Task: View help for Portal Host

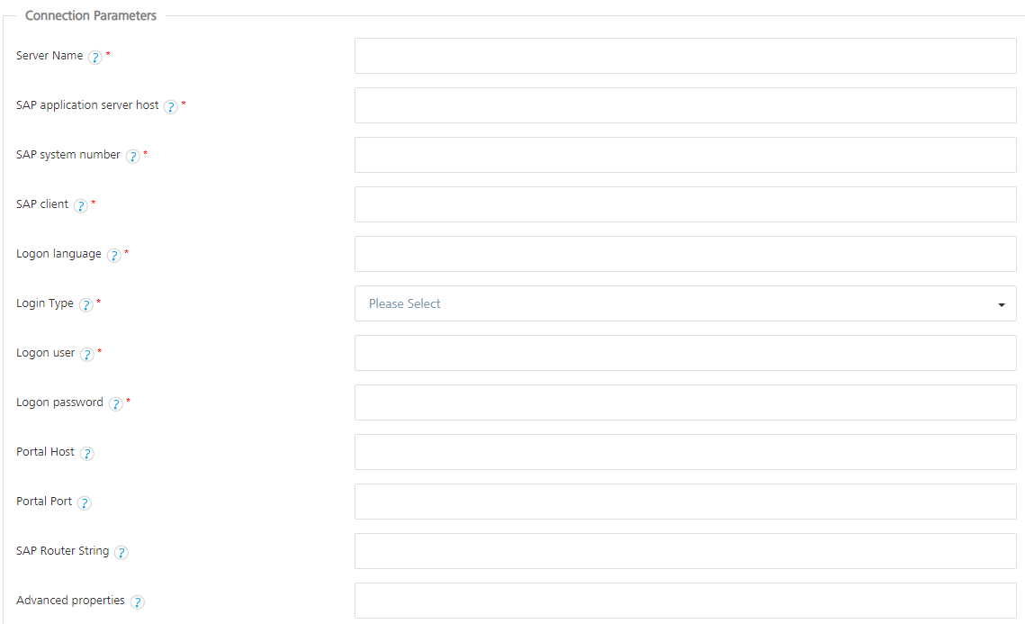Action: click(87, 452)
